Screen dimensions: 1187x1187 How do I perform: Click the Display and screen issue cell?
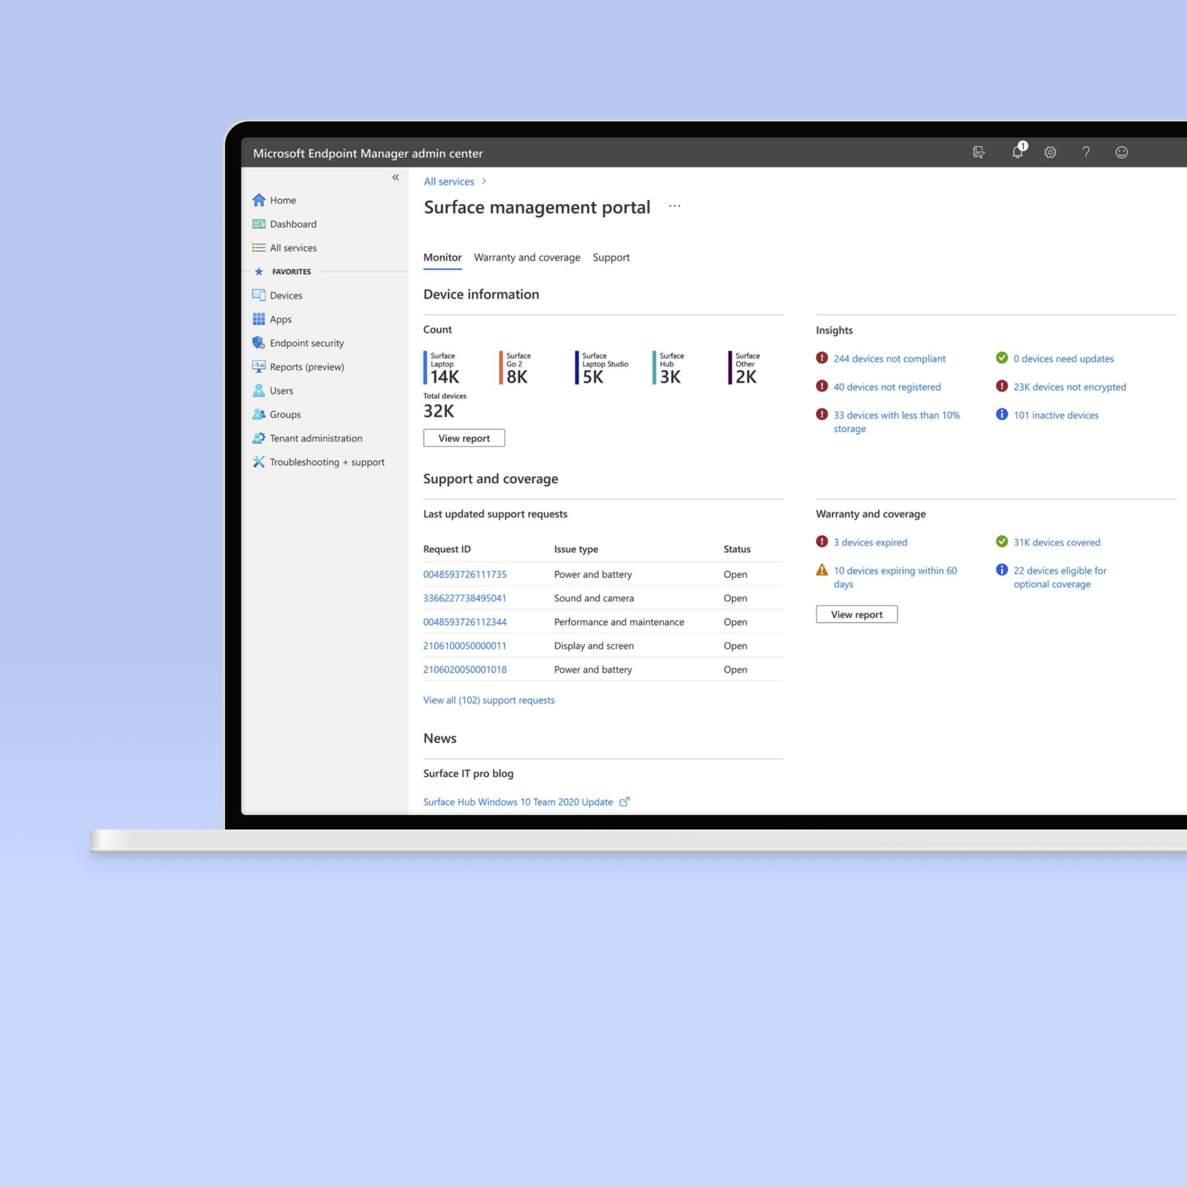click(594, 646)
